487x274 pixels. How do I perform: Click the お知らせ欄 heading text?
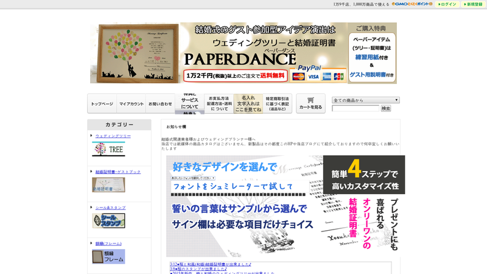click(176, 127)
